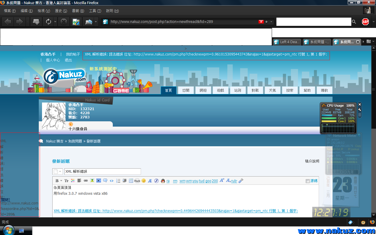Insert a numbered list in the editor
Screen dimensions: 376x235
click(118, 181)
